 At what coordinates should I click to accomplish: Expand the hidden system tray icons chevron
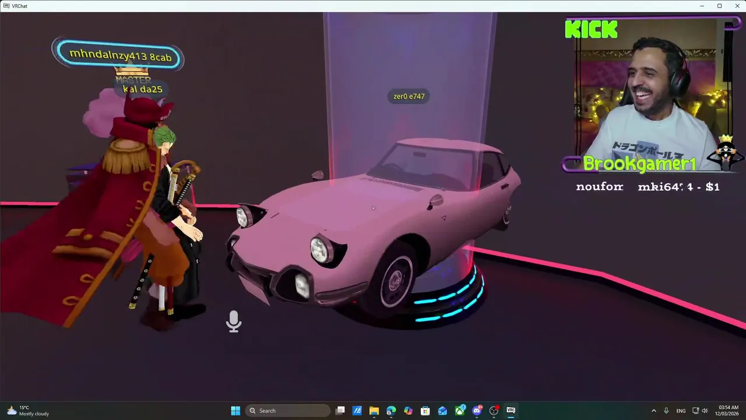tap(653, 411)
